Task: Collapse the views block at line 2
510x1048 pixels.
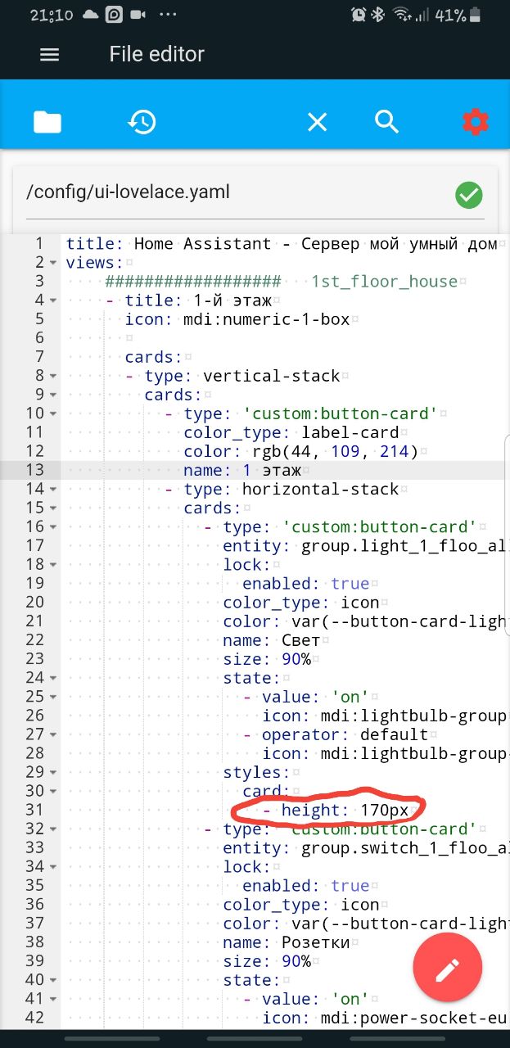Action: (x=53, y=263)
